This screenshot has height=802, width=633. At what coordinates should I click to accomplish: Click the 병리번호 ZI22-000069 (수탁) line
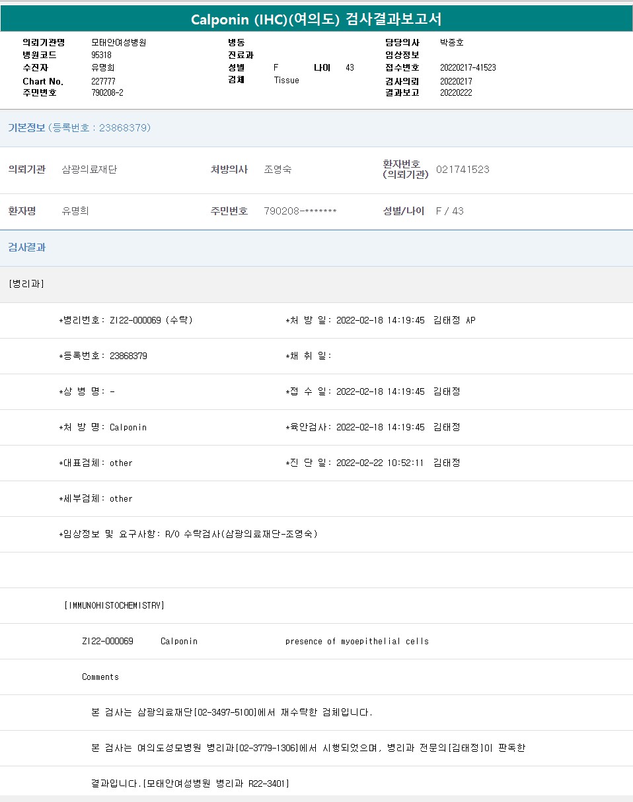[126, 320]
